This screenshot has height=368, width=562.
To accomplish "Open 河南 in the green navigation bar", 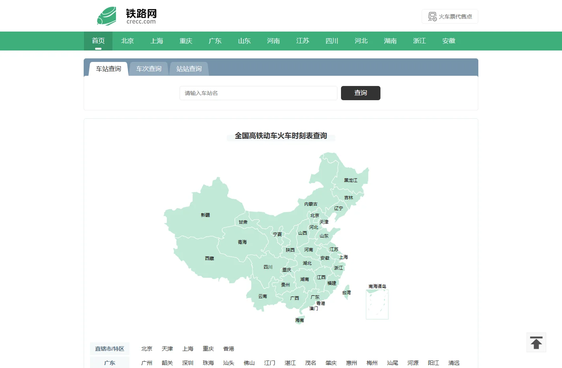I will click(274, 41).
